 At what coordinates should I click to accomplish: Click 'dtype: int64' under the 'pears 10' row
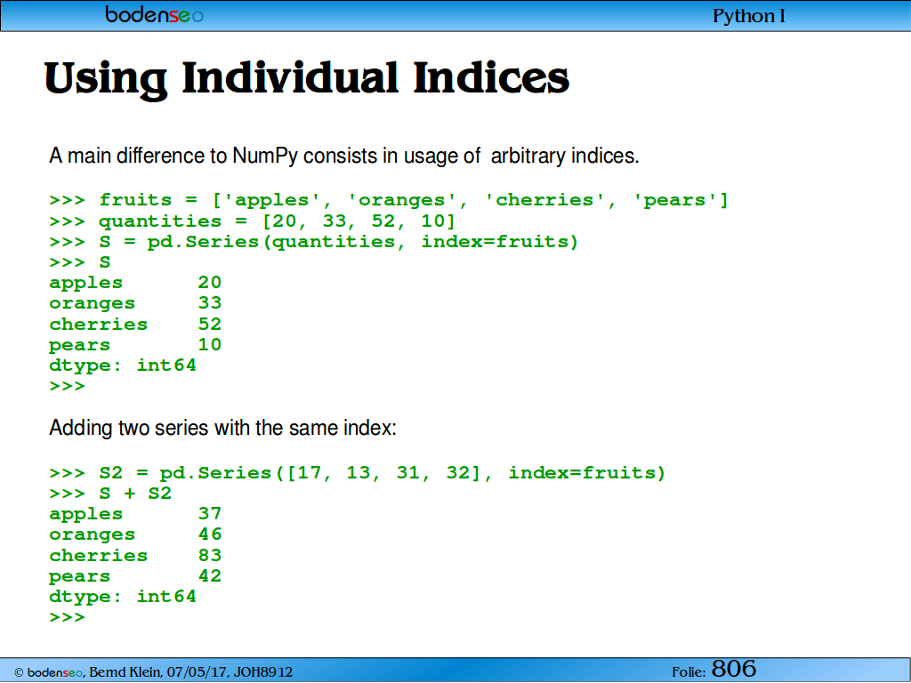click(x=123, y=366)
